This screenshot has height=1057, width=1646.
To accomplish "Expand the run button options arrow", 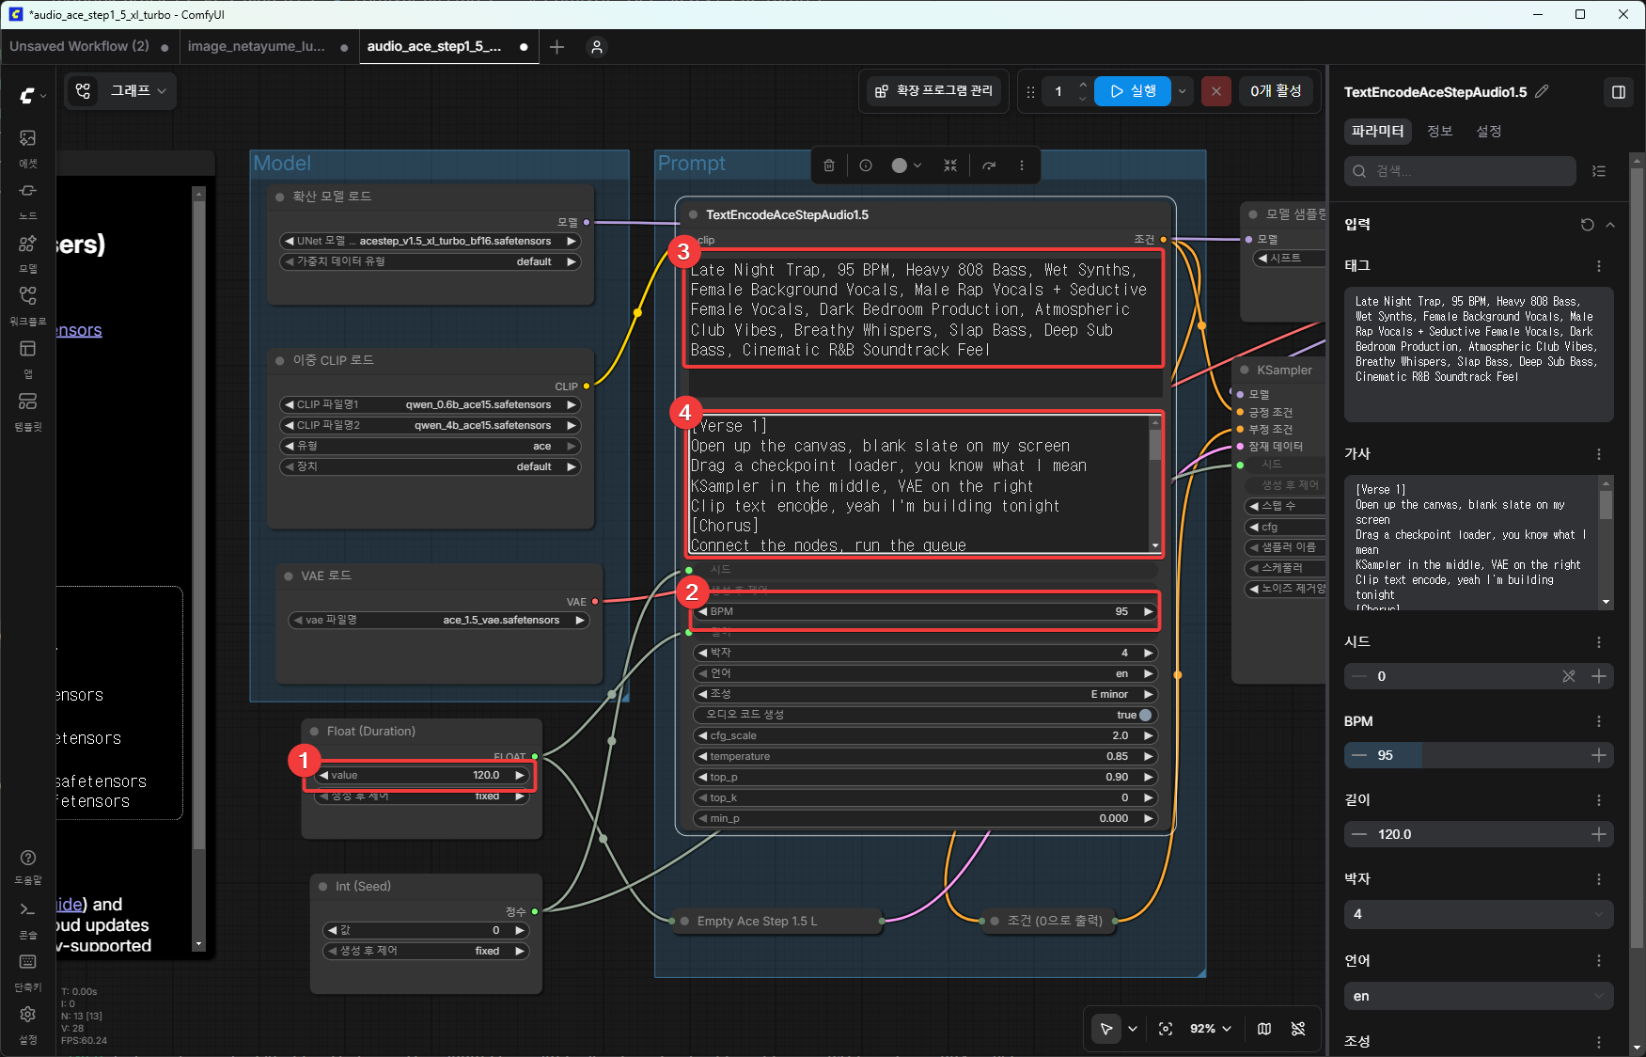I will (1182, 91).
